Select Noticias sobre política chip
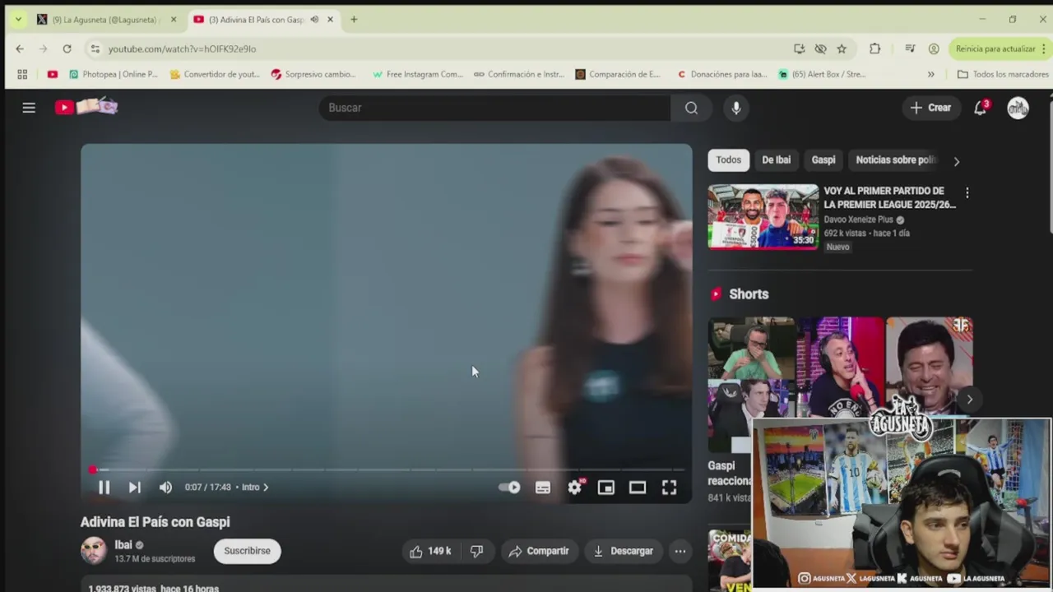 tap(896, 160)
